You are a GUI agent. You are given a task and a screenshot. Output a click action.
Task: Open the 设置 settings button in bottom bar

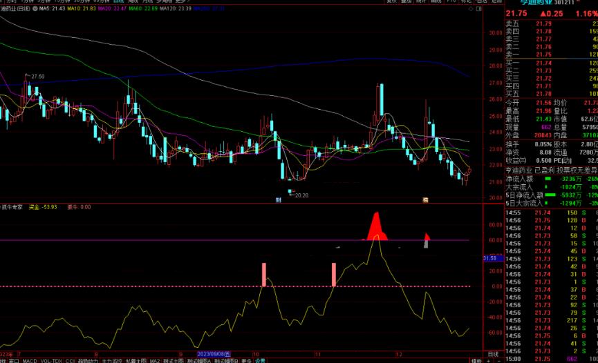260,361
